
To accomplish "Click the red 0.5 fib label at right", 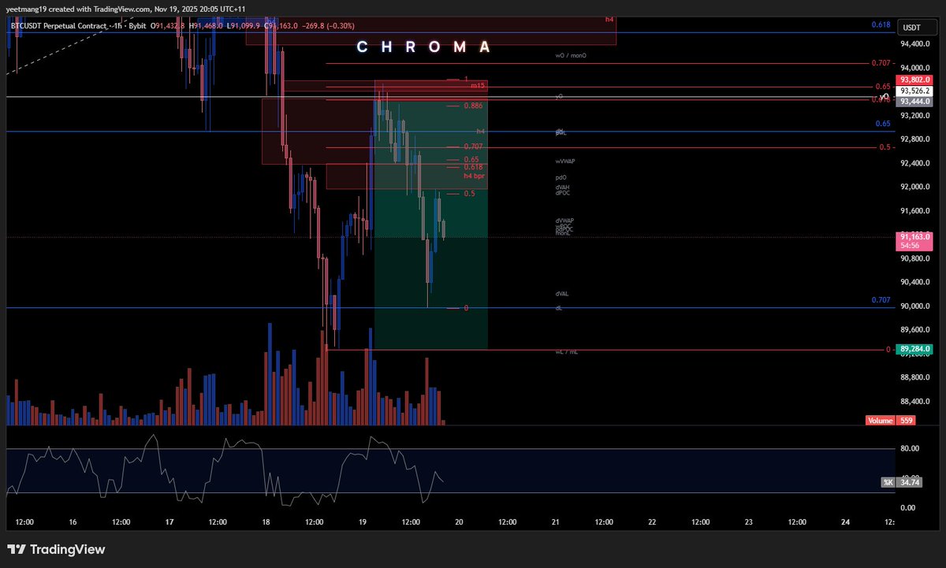I will click(x=886, y=147).
